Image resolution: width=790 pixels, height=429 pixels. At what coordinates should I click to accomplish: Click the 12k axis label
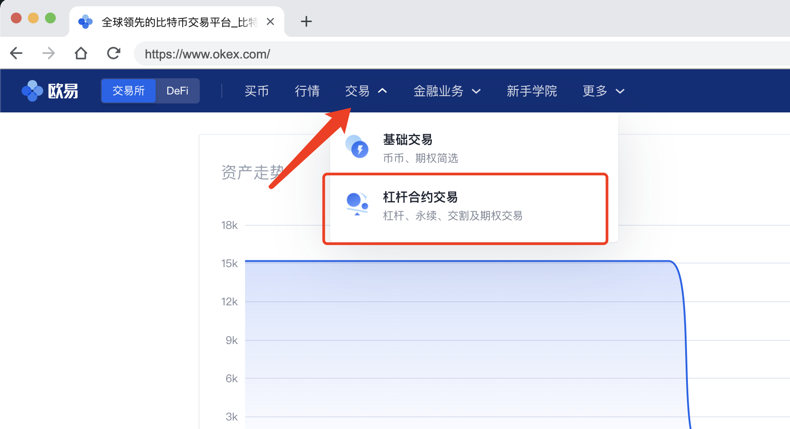coord(229,302)
